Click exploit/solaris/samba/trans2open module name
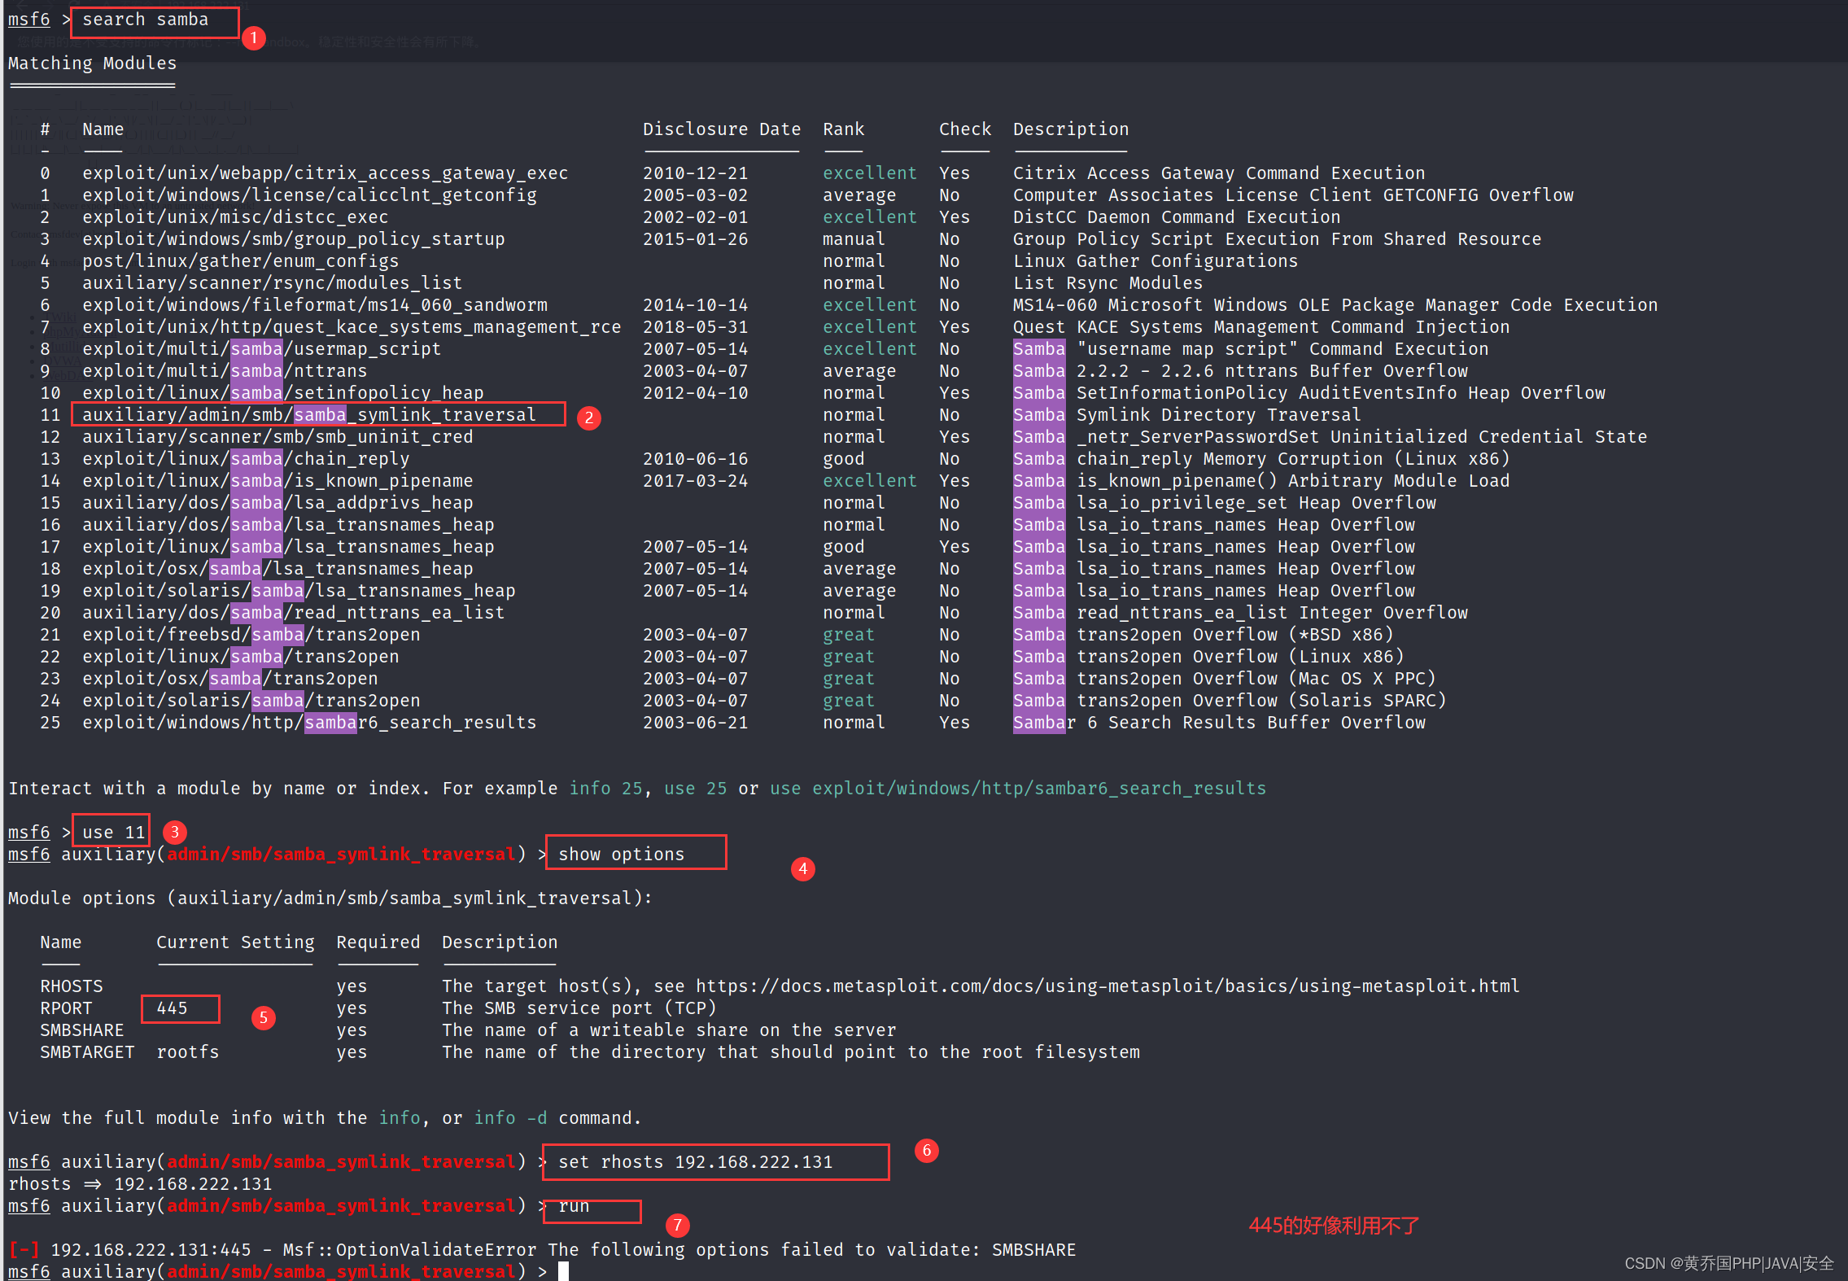Viewport: 1848px width, 1281px height. coord(251,701)
